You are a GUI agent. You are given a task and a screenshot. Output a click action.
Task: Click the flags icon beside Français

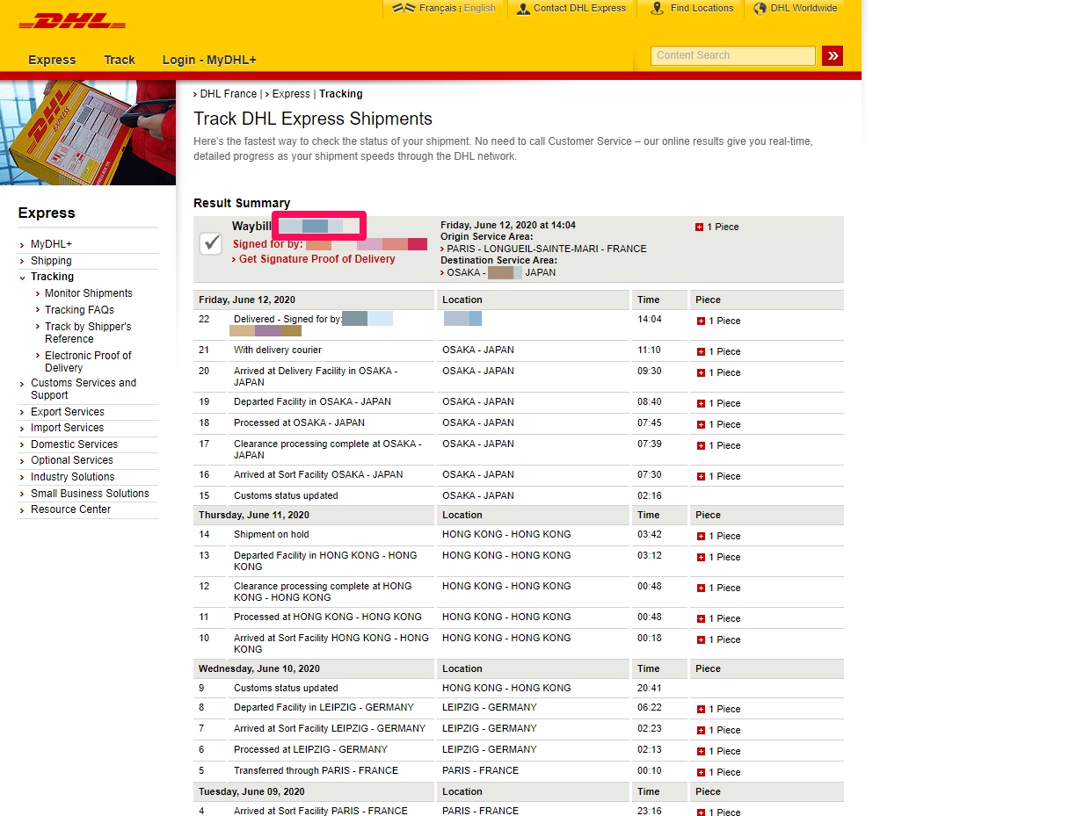(x=404, y=9)
